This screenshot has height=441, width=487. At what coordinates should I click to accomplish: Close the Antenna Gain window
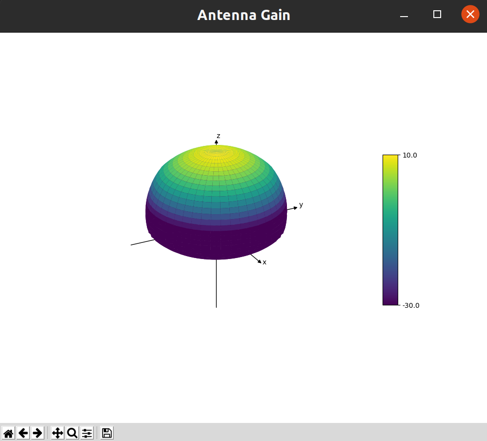[470, 15]
